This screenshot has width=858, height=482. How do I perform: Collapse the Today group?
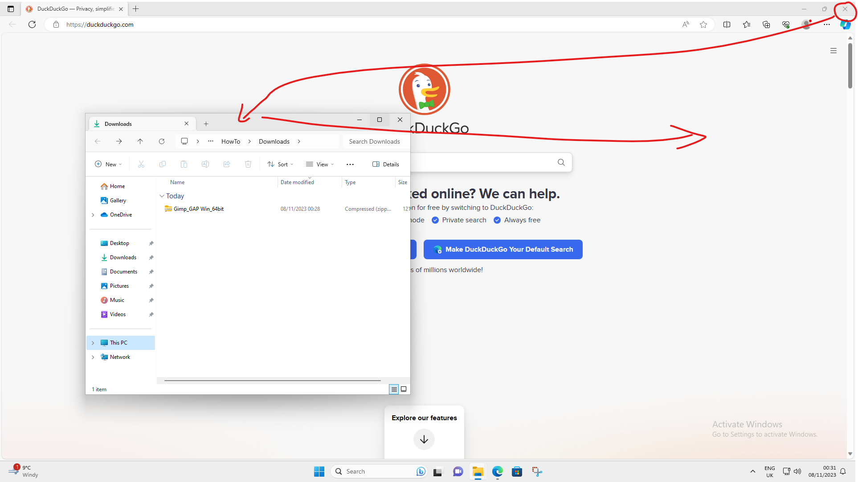(162, 196)
